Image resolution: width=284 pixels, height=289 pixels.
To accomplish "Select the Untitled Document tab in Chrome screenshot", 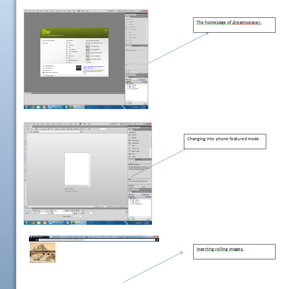I will [39, 237].
